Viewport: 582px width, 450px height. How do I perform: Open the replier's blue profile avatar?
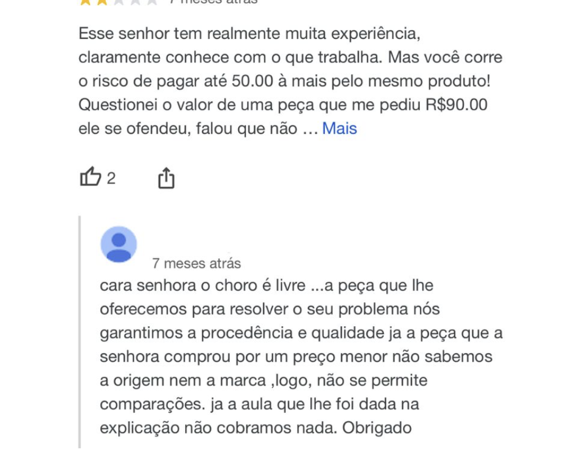coord(119,245)
